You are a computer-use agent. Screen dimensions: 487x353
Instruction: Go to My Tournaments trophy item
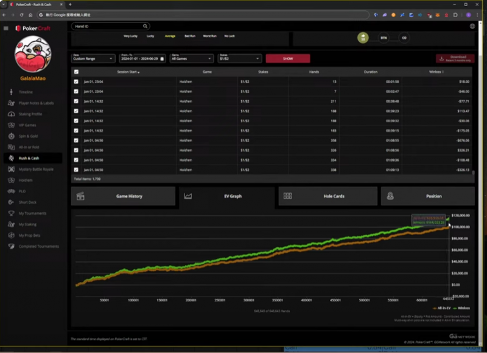(32, 213)
